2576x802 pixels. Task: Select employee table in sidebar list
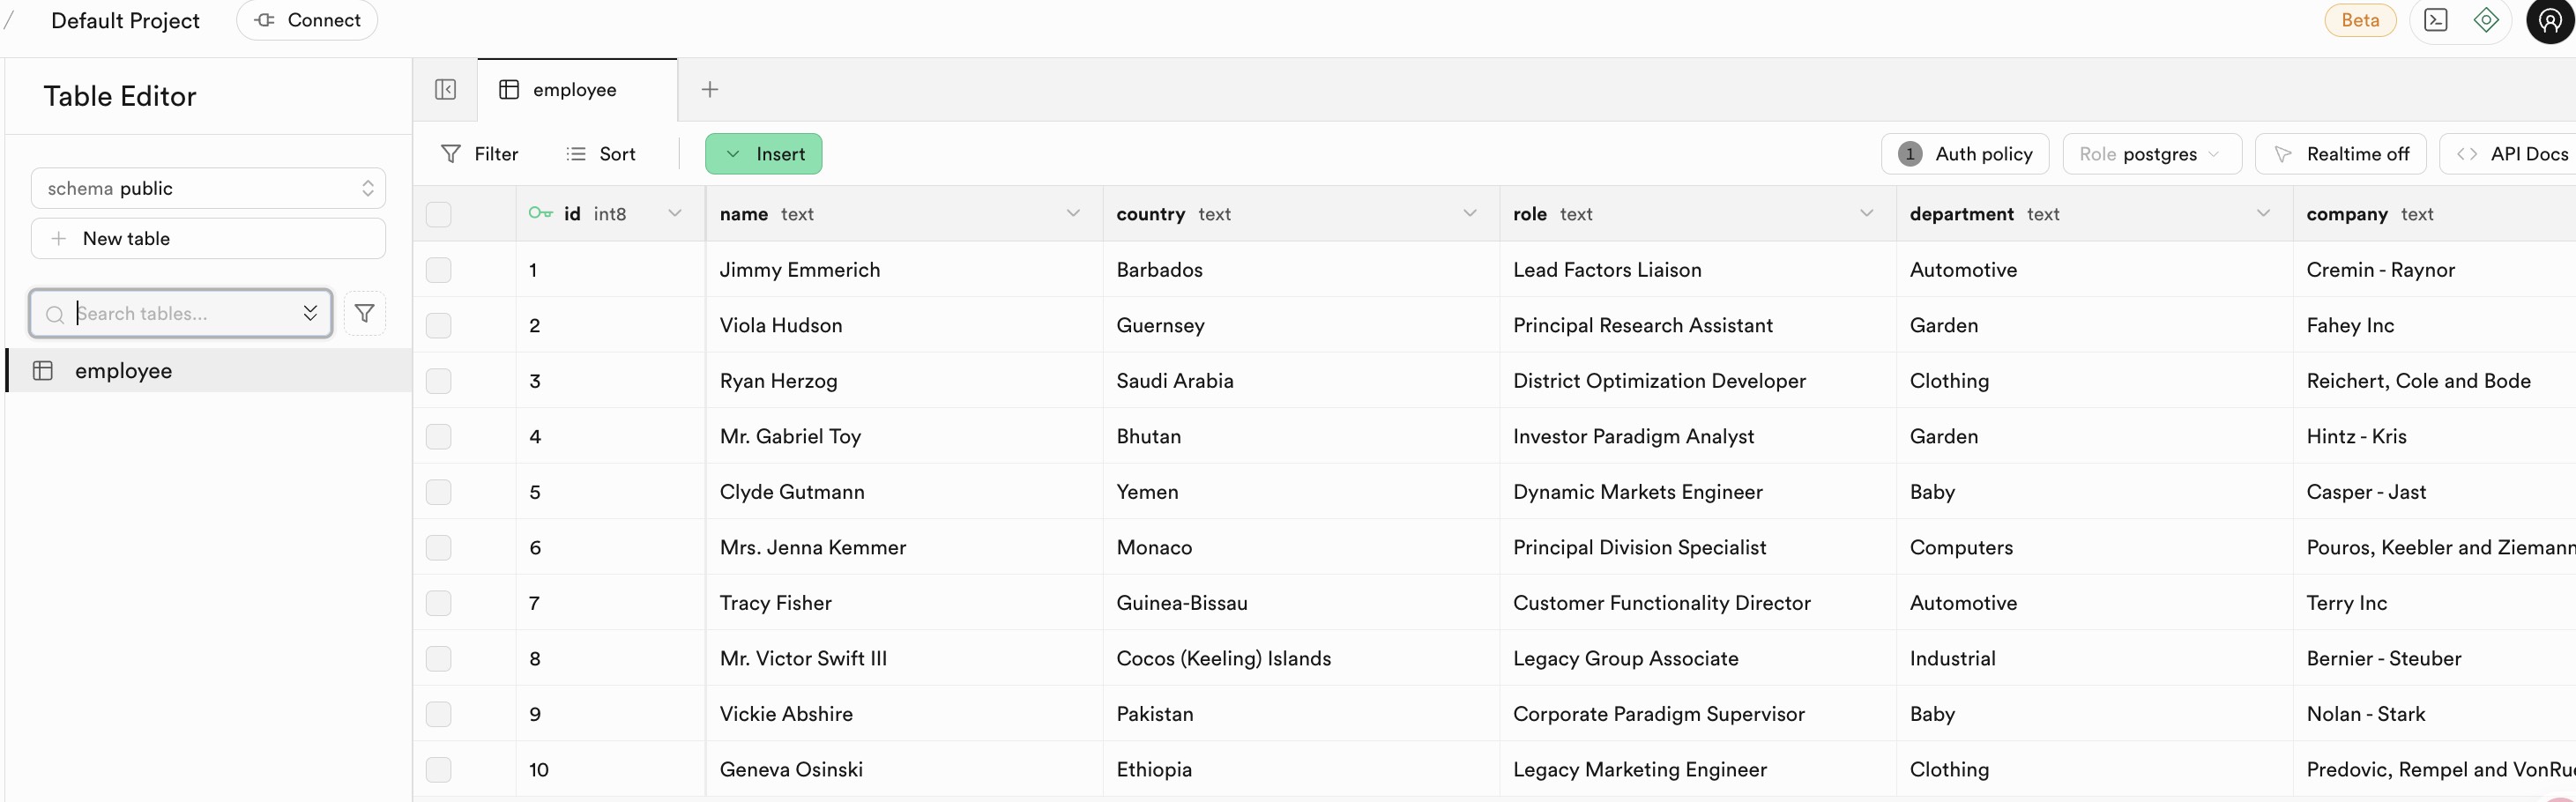coord(123,371)
